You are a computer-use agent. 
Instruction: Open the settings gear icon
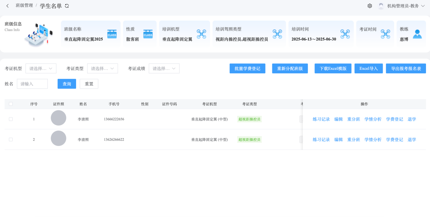pos(369,6)
